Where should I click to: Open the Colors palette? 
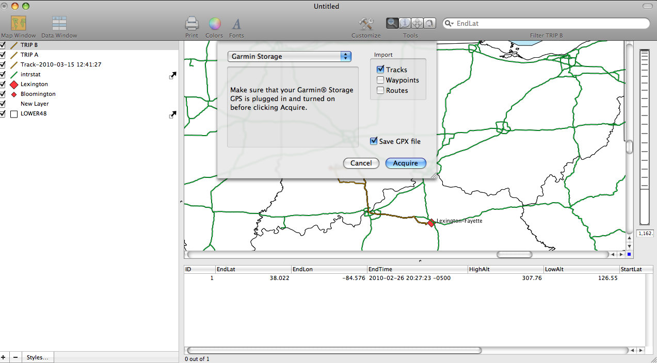coord(214,24)
